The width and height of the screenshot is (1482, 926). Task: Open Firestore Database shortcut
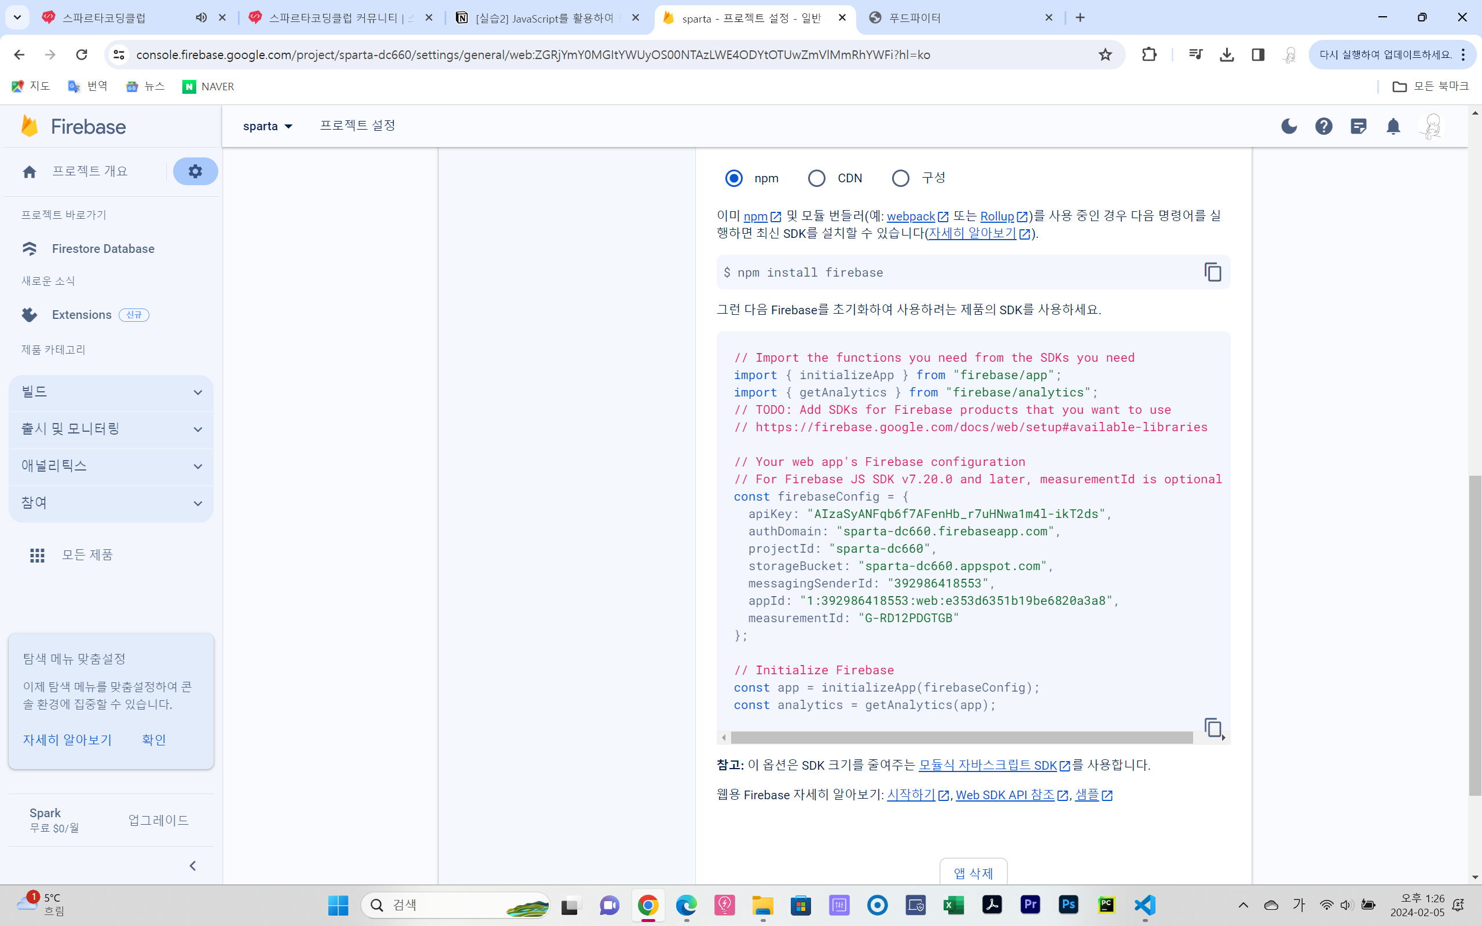[x=103, y=249]
